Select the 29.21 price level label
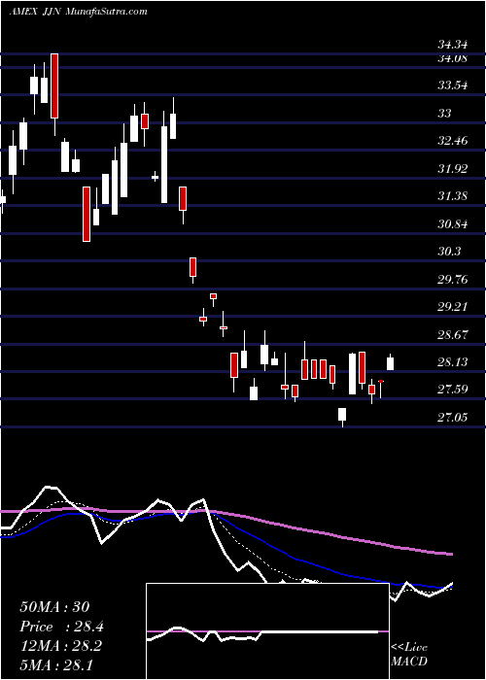The width and height of the screenshot is (486, 680). [x=453, y=307]
